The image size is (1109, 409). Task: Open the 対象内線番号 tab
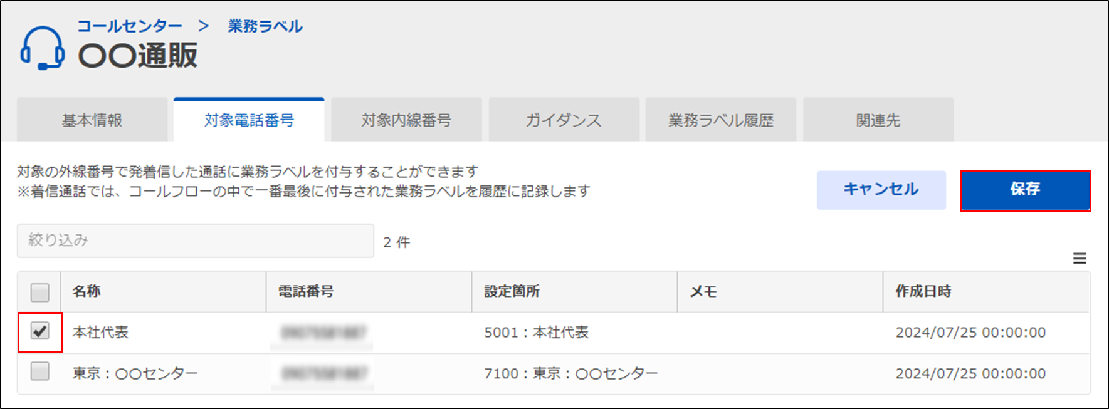406,120
